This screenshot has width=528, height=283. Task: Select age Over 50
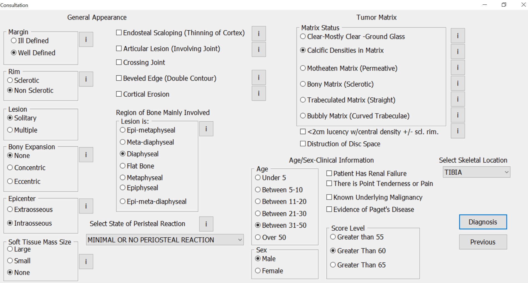click(x=271, y=237)
